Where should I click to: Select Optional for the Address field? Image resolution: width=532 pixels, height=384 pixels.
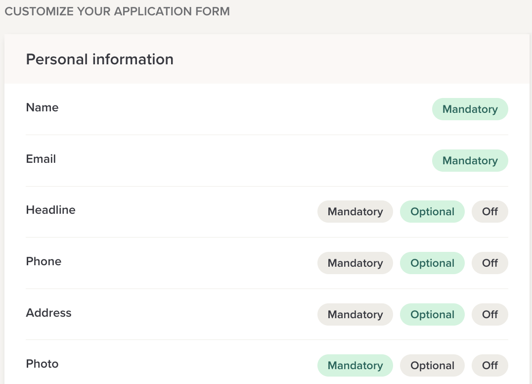pyautogui.click(x=432, y=315)
